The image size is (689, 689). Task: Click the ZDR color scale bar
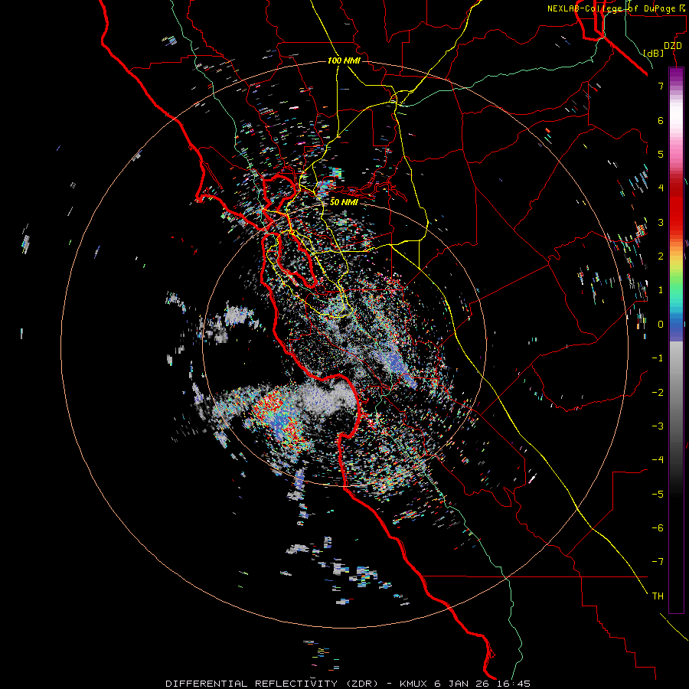[676, 340]
